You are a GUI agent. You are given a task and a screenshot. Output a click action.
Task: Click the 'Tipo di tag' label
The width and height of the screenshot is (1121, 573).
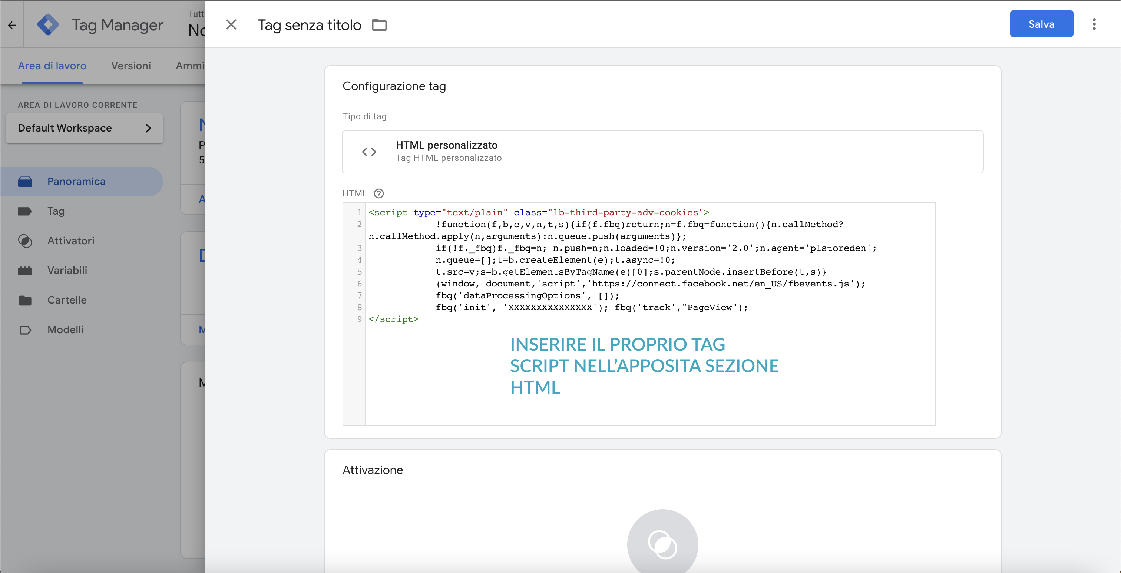(x=364, y=116)
